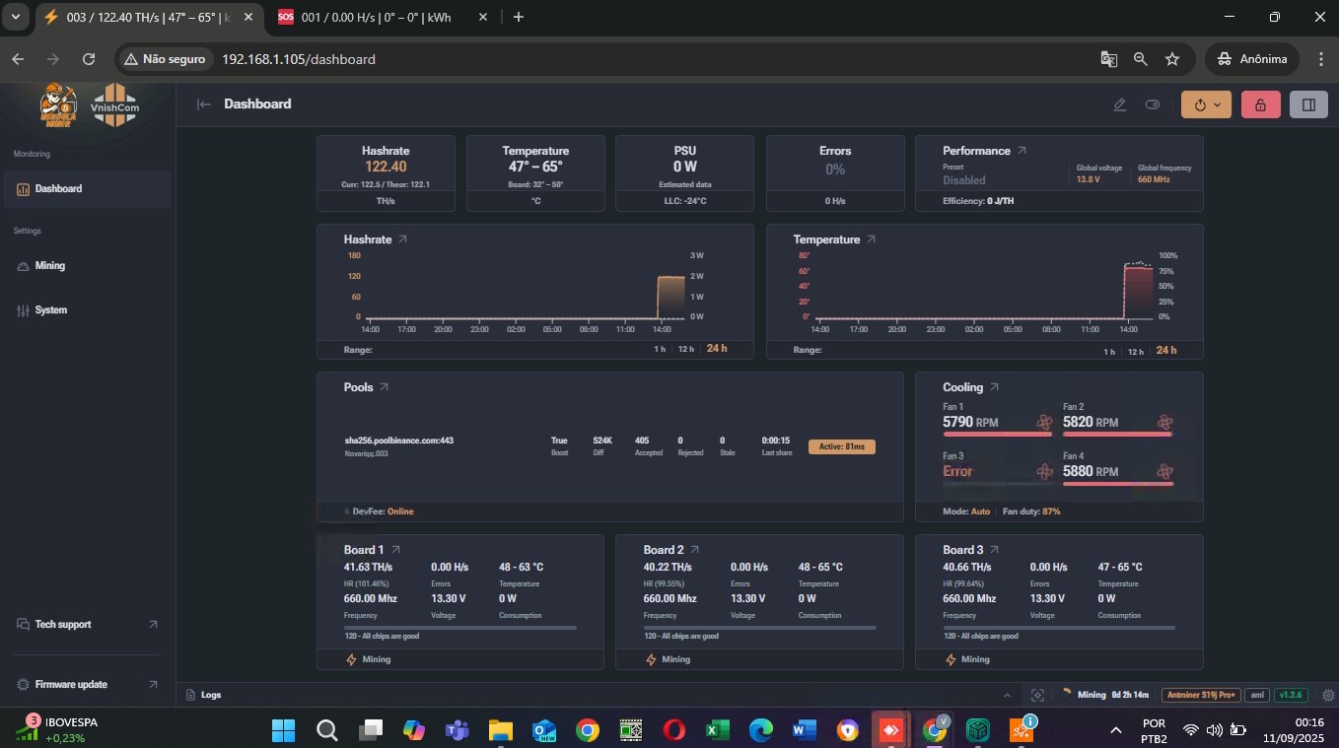Open settings gear in bottom status bar

point(1328,695)
